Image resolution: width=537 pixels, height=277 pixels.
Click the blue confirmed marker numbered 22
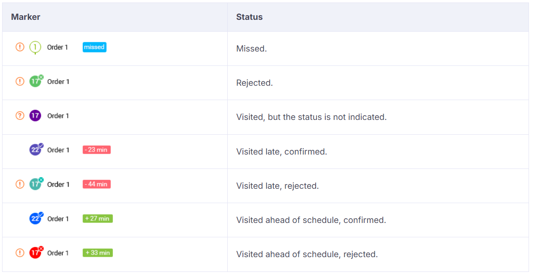pyautogui.click(x=36, y=218)
